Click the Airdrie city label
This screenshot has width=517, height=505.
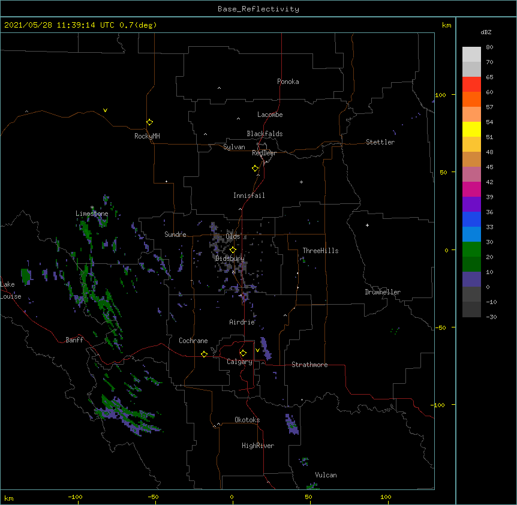point(242,322)
